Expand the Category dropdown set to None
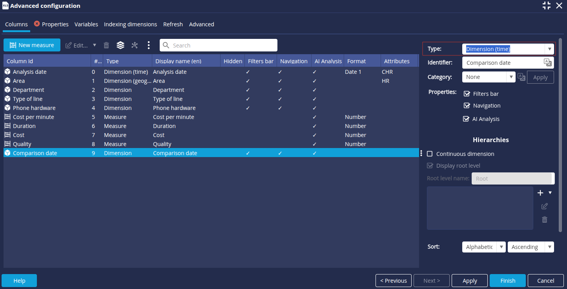The image size is (567, 289). click(510, 77)
